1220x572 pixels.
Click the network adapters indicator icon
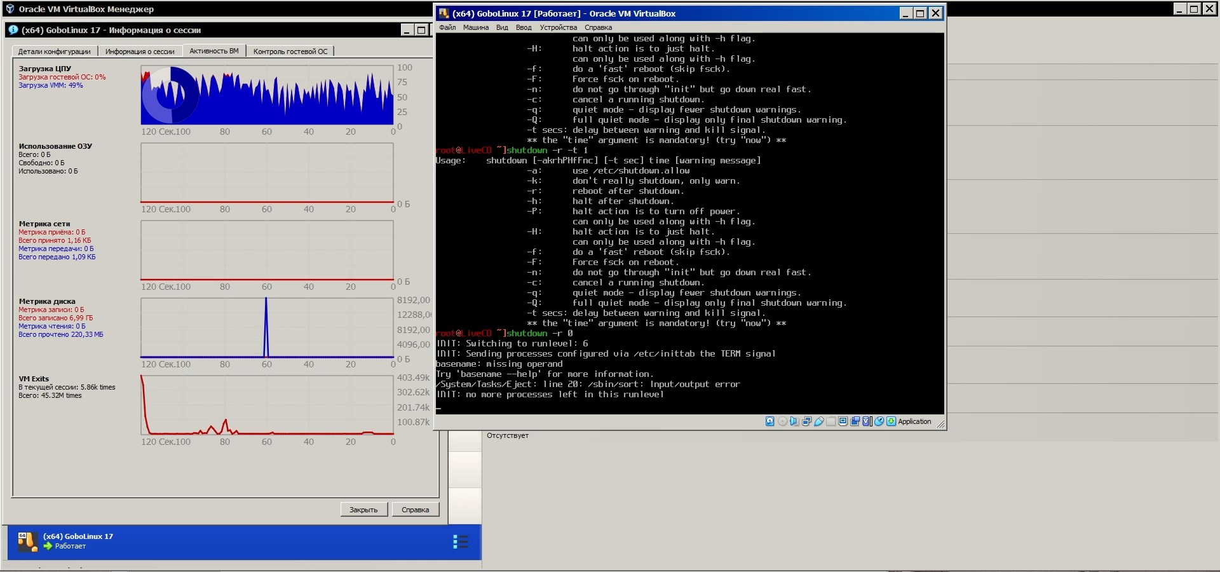pos(806,421)
